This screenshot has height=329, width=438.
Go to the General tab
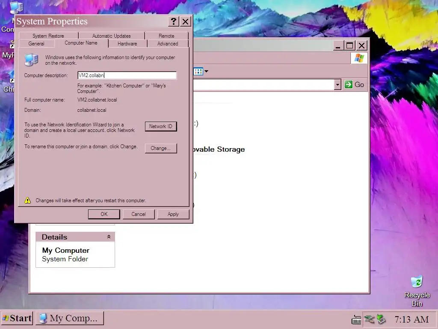point(36,44)
